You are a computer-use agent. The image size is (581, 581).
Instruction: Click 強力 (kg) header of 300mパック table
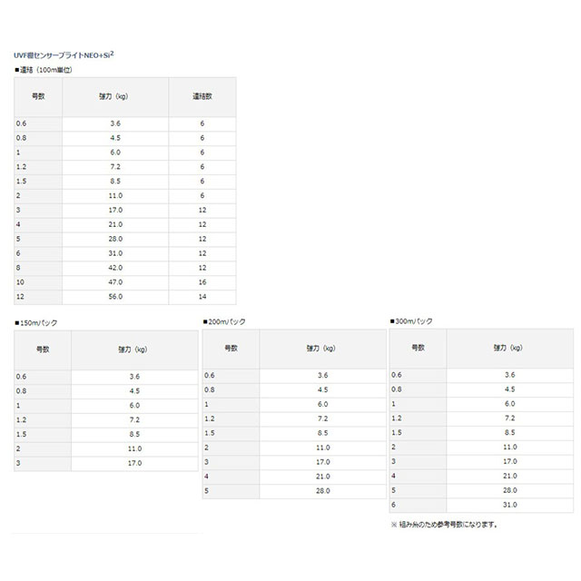[508, 347]
